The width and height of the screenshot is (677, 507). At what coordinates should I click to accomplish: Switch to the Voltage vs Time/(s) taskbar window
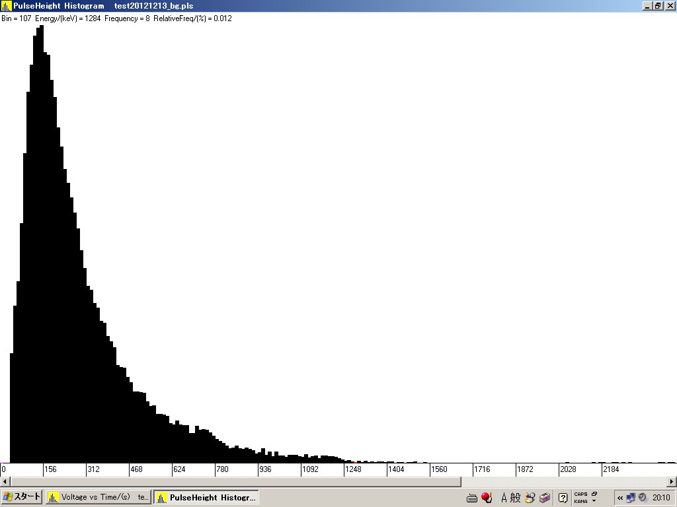(99, 497)
